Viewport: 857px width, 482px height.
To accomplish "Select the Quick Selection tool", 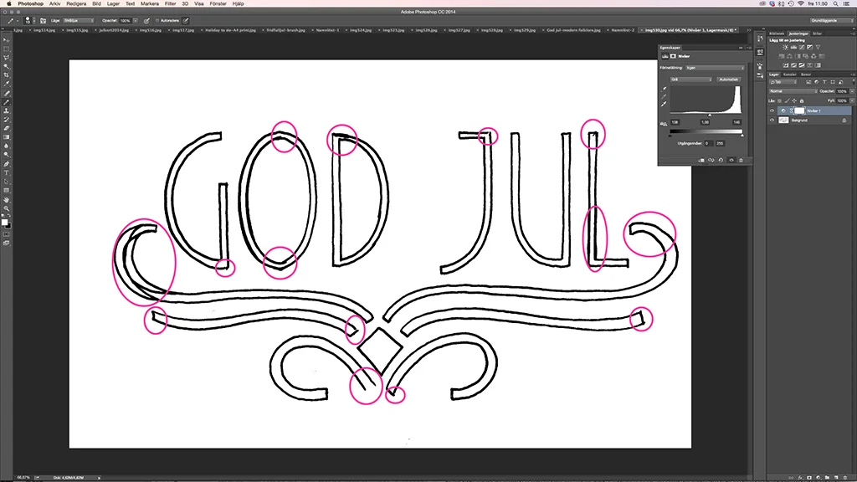I will click(7, 66).
